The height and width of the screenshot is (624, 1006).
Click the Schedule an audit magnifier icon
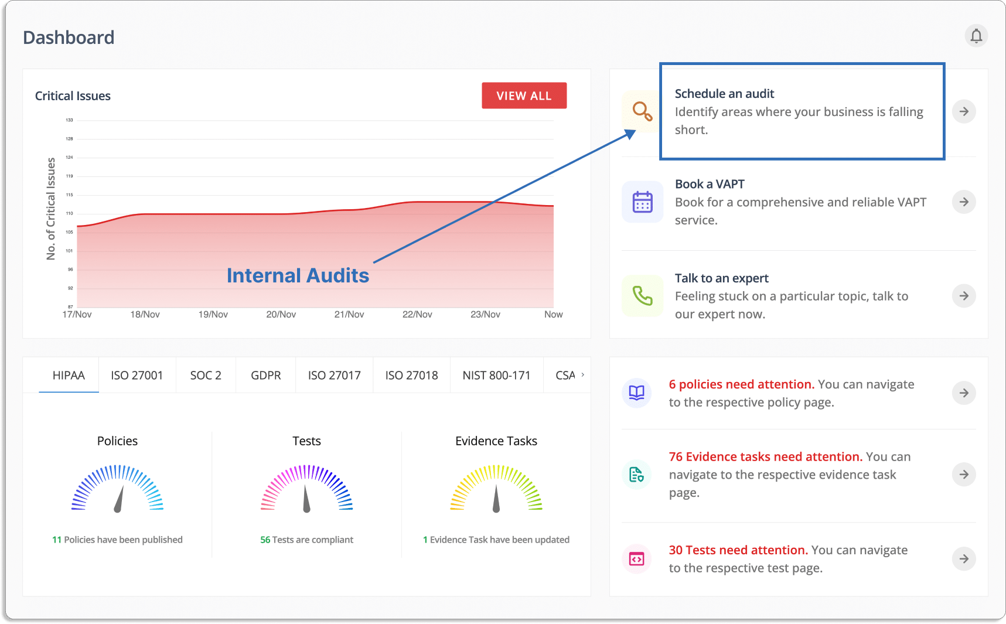coord(642,111)
